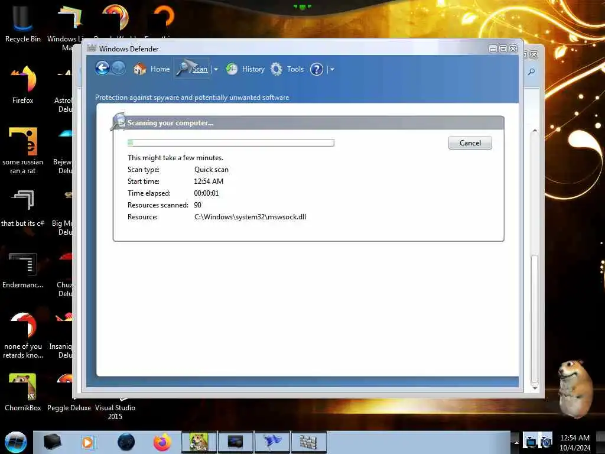Click the scrollbar up arrow in Defender
The image size is (605, 454).
[x=534, y=131]
